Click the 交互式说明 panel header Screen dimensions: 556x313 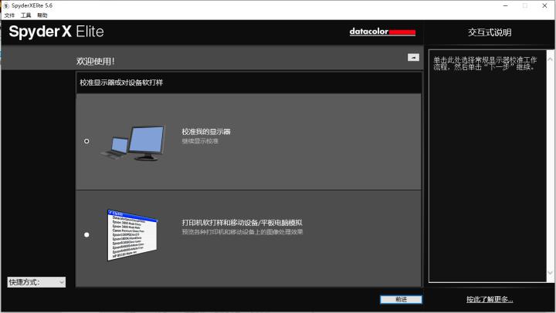click(x=490, y=32)
